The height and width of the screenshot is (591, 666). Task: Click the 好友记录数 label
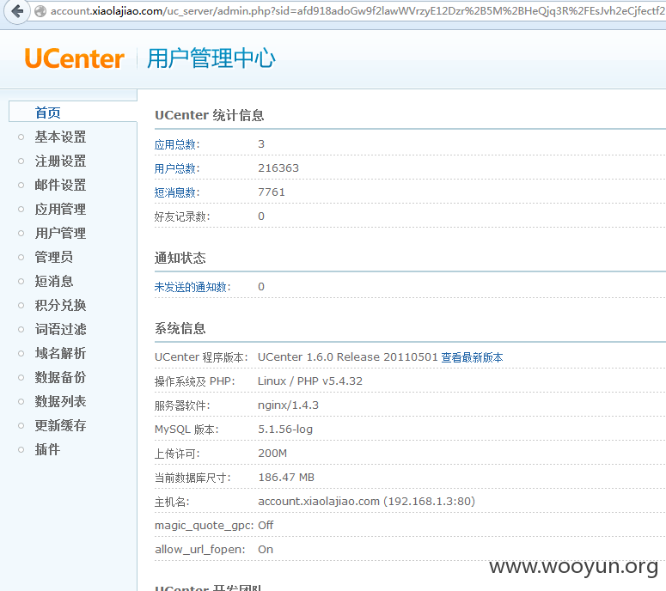click(180, 217)
